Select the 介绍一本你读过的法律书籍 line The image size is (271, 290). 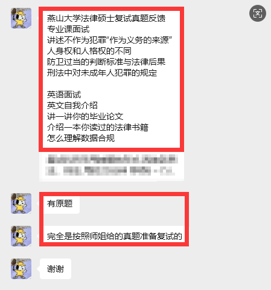(x=98, y=127)
